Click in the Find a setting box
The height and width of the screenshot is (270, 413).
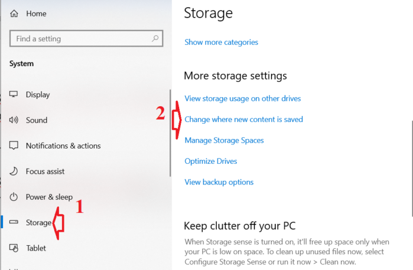coord(86,39)
